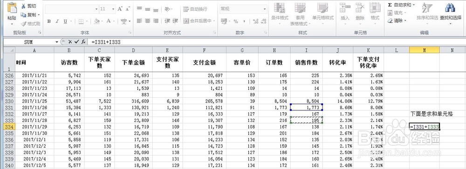Click AutoSum (自动求和)
Viewport: 466px width, 169px height.
pos(399,5)
